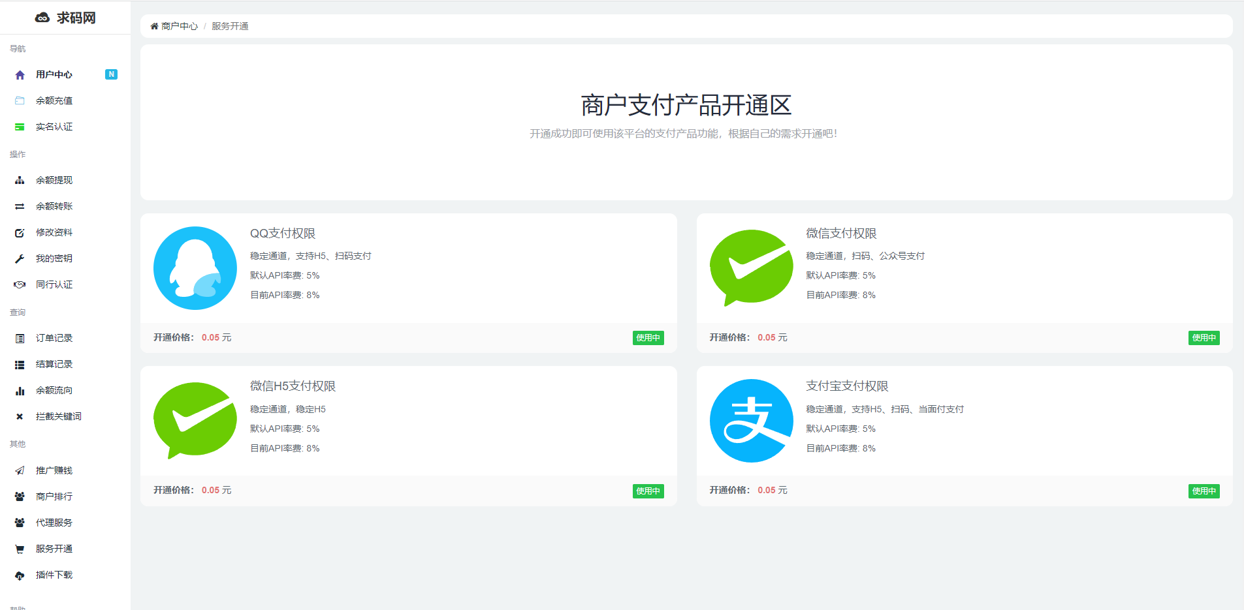This screenshot has width=1244, height=610.
Task: Click 稳定通道，扫码、公众号支付 description
Action: pos(865,256)
